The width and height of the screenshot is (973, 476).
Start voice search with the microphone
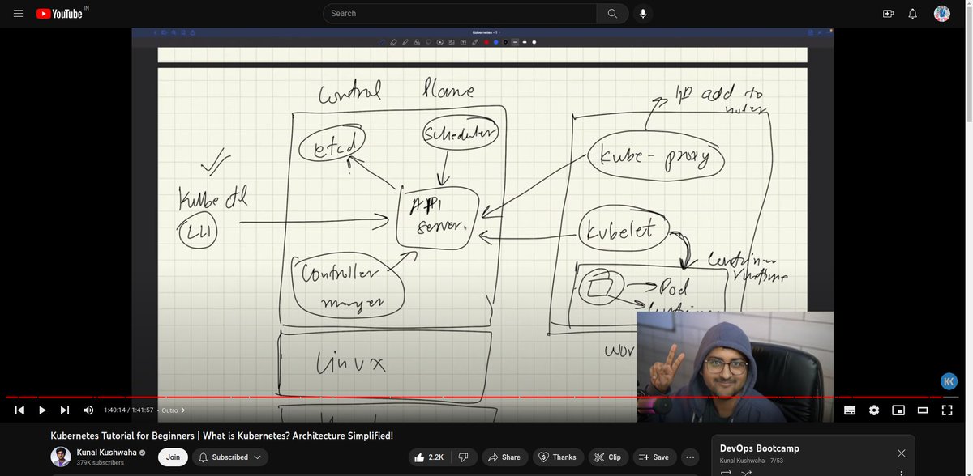(x=643, y=13)
